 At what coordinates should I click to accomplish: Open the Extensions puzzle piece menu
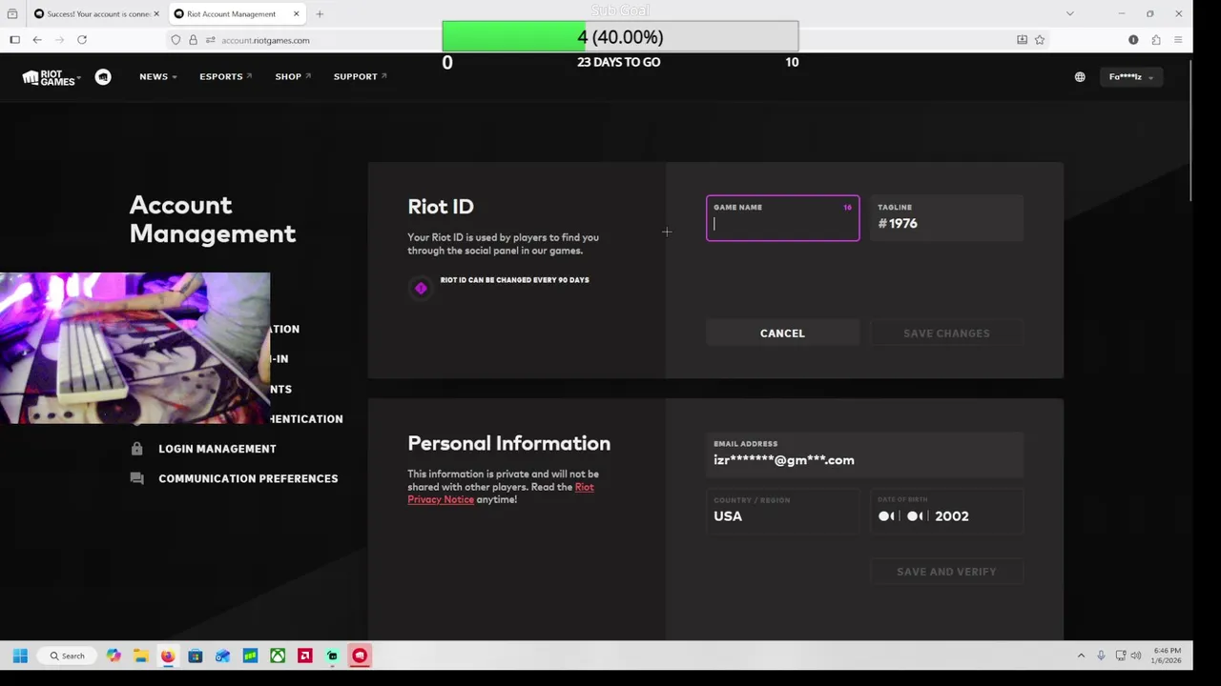[1156, 40]
